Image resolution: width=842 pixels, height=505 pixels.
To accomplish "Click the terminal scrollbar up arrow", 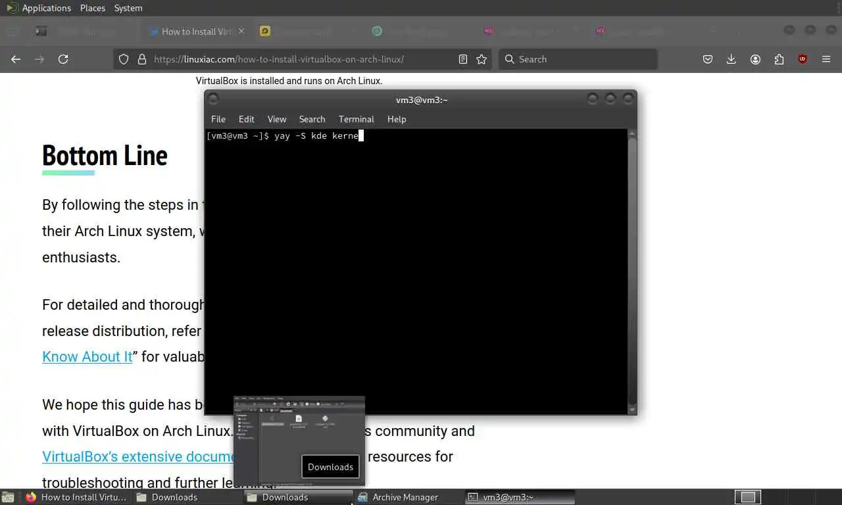I will point(632,133).
